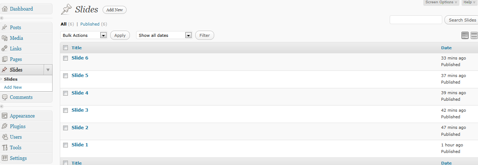Switch to excerpt view icon

(x=474, y=35)
